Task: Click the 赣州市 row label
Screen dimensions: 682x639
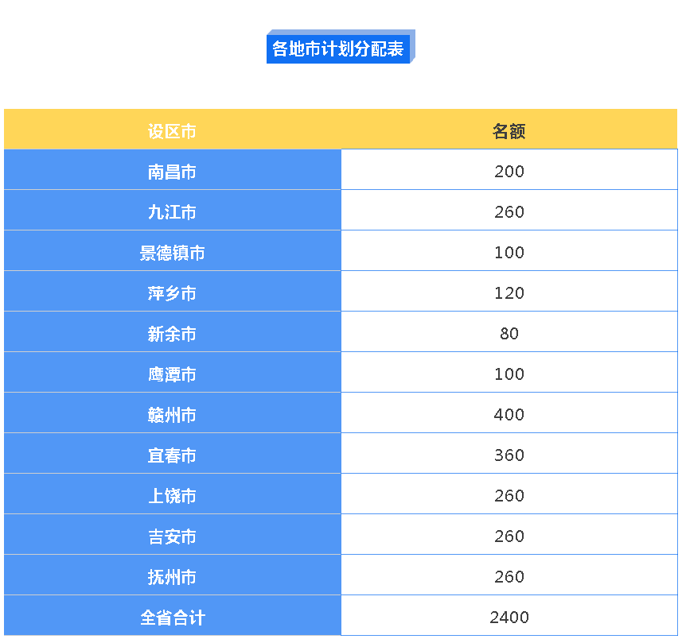Action: pos(172,415)
